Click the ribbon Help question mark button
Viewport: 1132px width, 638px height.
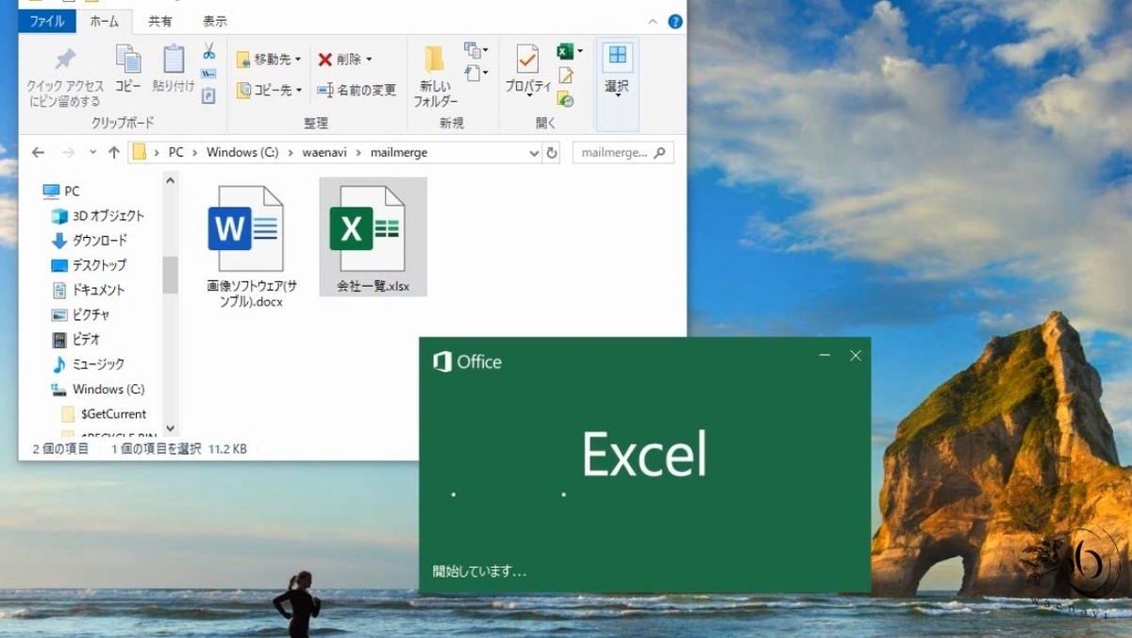675,21
